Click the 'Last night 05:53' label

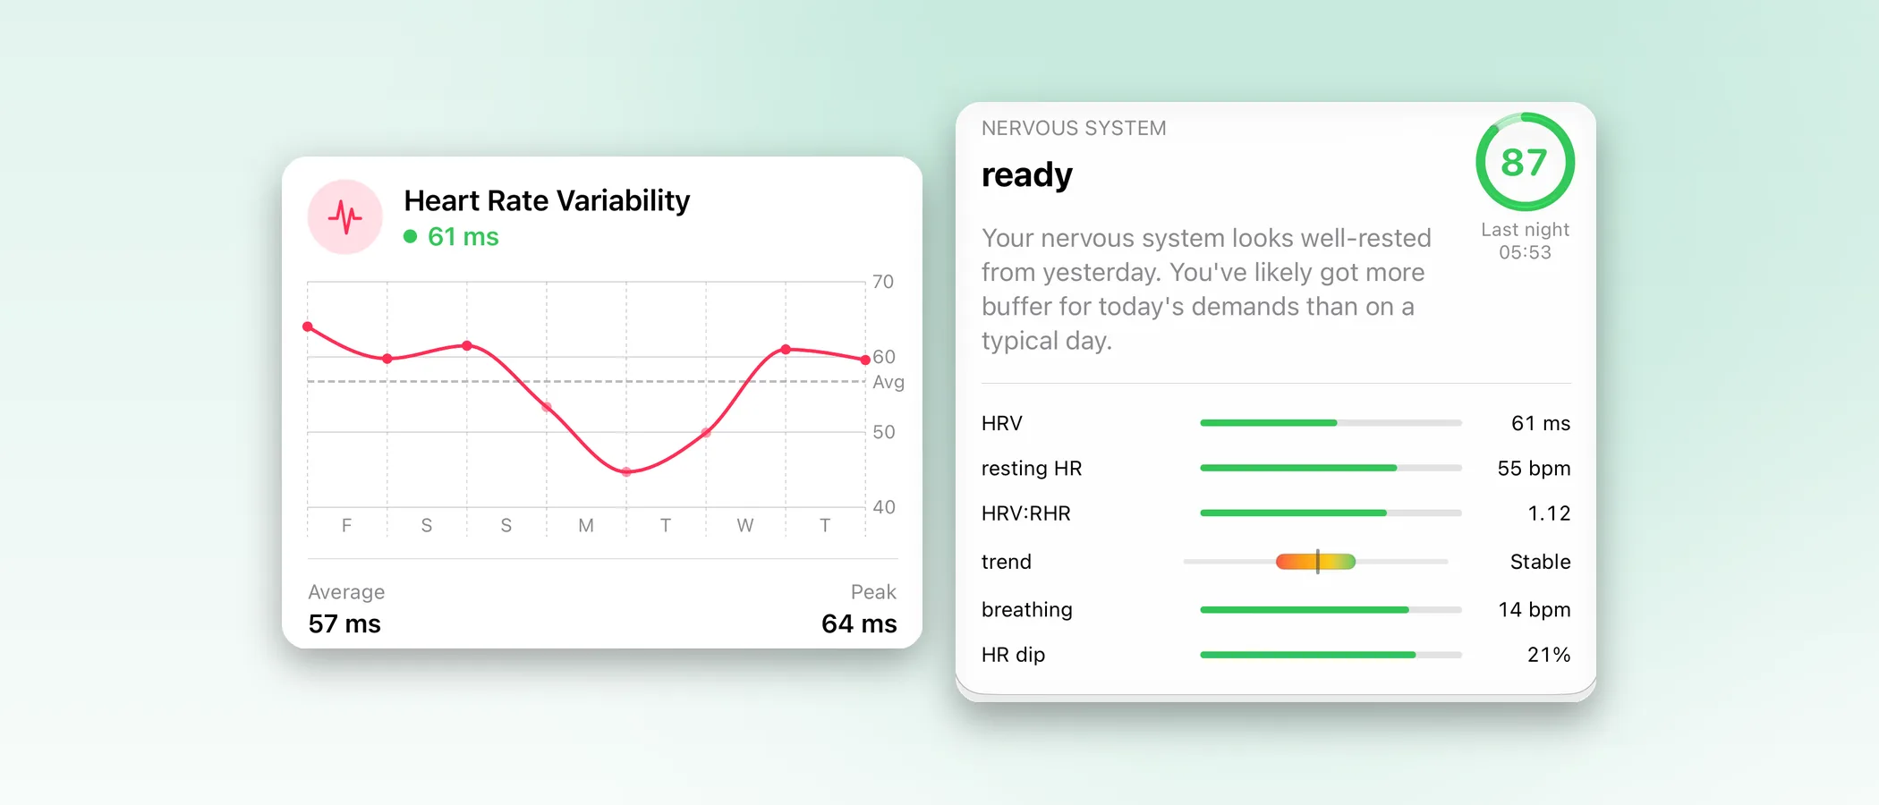click(1525, 241)
